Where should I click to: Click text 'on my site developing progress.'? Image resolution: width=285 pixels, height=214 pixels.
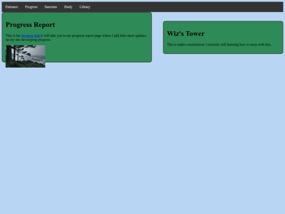coord(28,40)
